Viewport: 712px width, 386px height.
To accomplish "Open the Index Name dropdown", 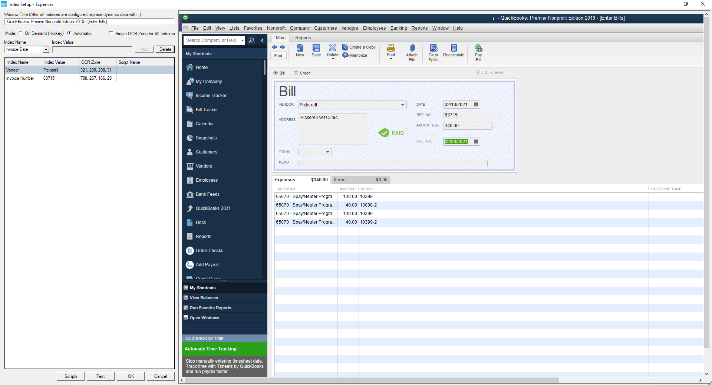I will tap(46, 50).
